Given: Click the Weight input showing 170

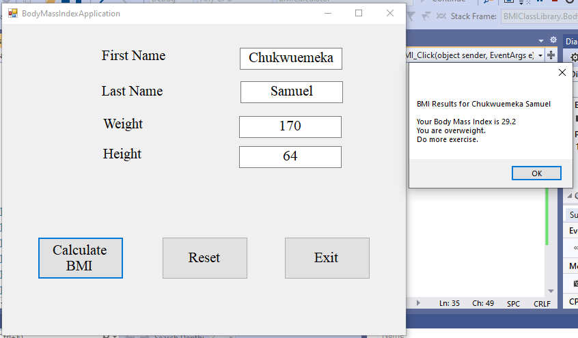Looking at the screenshot, I should 290,127.
